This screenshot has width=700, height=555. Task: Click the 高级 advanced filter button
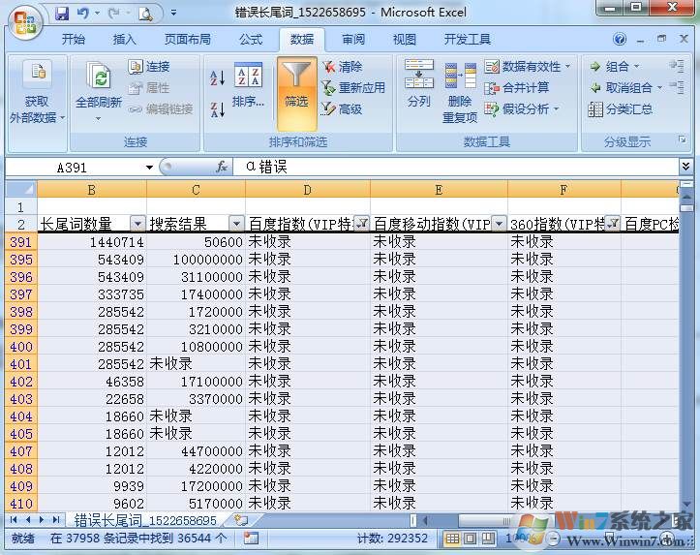(342, 109)
